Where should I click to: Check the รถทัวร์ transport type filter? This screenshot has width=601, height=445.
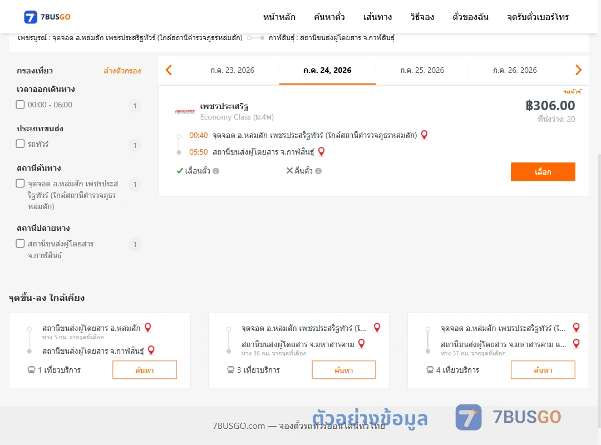pyautogui.click(x=21, y=144)
